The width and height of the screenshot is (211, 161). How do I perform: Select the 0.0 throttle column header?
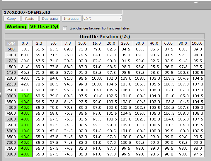25,43
